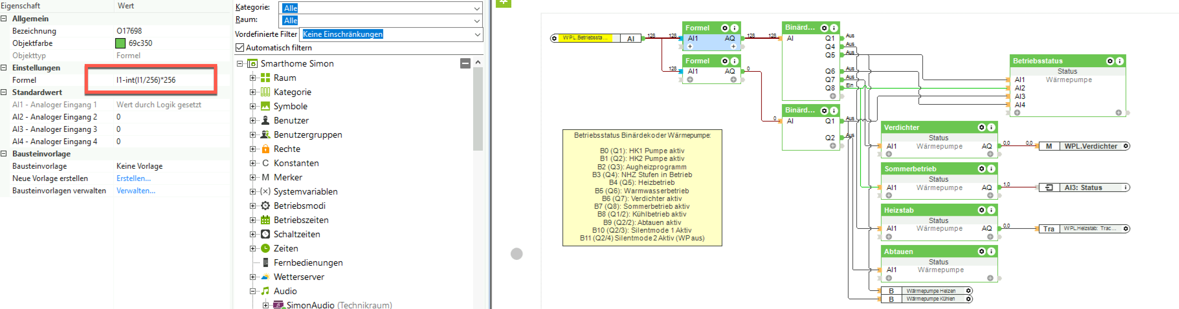The image size is (1179, 309).
Task: Open info icon of Betriebsstatus block
Action: tap(1120, 61)
